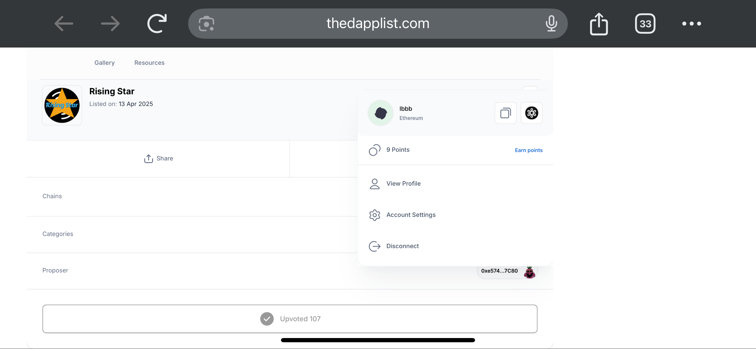This screenshot has height=349, width=756.
Task: Switch to the Gallery tab
Action: (104, 63)
